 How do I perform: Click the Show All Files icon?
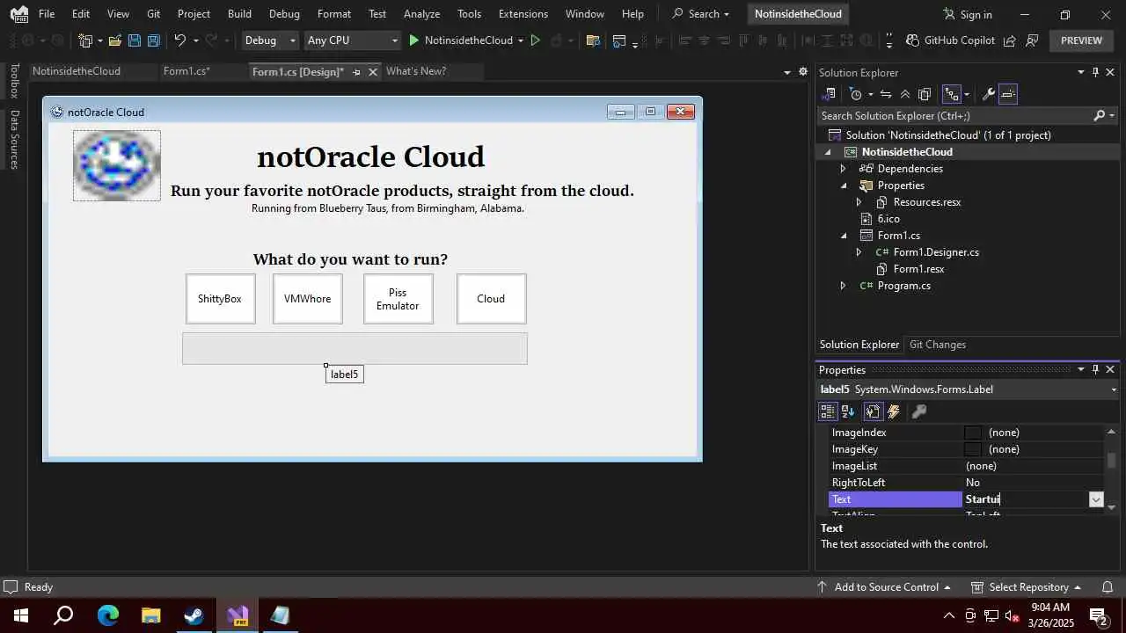point(925,94)
